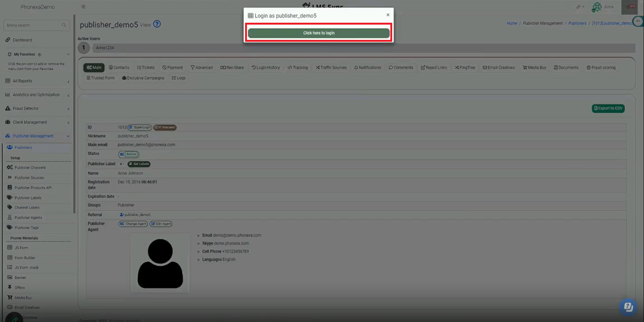Click the Menu search input field

[33, 25]
